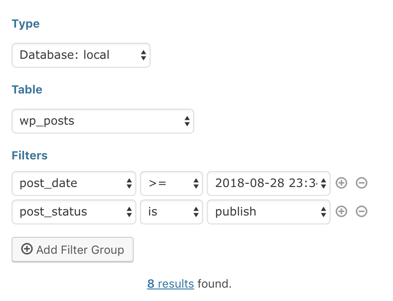This screenshot has width=393, height=301.
Task: Click the plus icon inside Add Filter Group
Action: coord(27,249)
